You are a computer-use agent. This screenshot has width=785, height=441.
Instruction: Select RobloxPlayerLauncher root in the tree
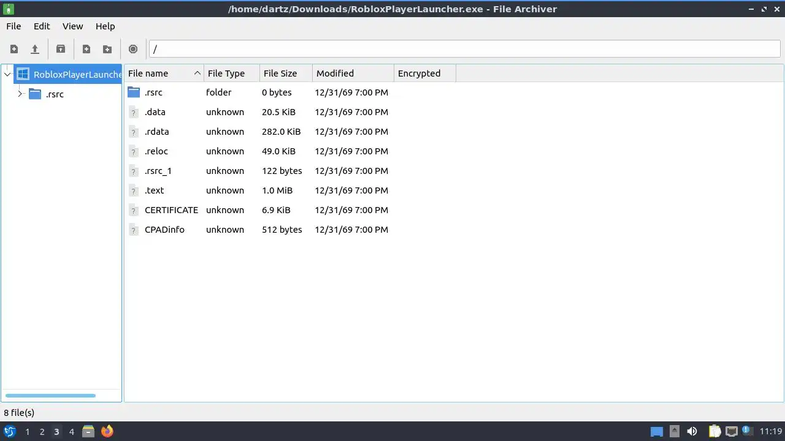[x=68, y=74]
